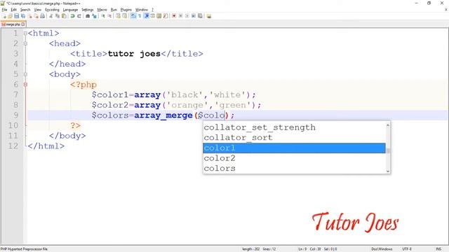Toggle synchronized vertical scrolling
Image resolution: width=449 pixels, height=252 pixels.
tap(118, 16)
